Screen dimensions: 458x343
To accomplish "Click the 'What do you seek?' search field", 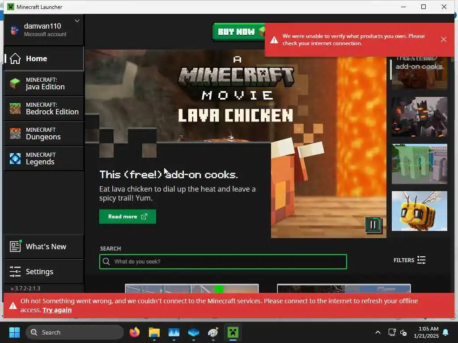I will click(x=223, y=262).
